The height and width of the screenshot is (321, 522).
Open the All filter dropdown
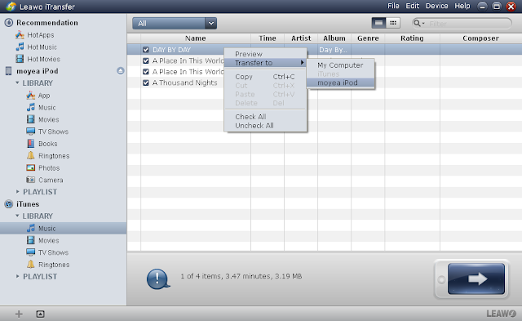point(175,24)
